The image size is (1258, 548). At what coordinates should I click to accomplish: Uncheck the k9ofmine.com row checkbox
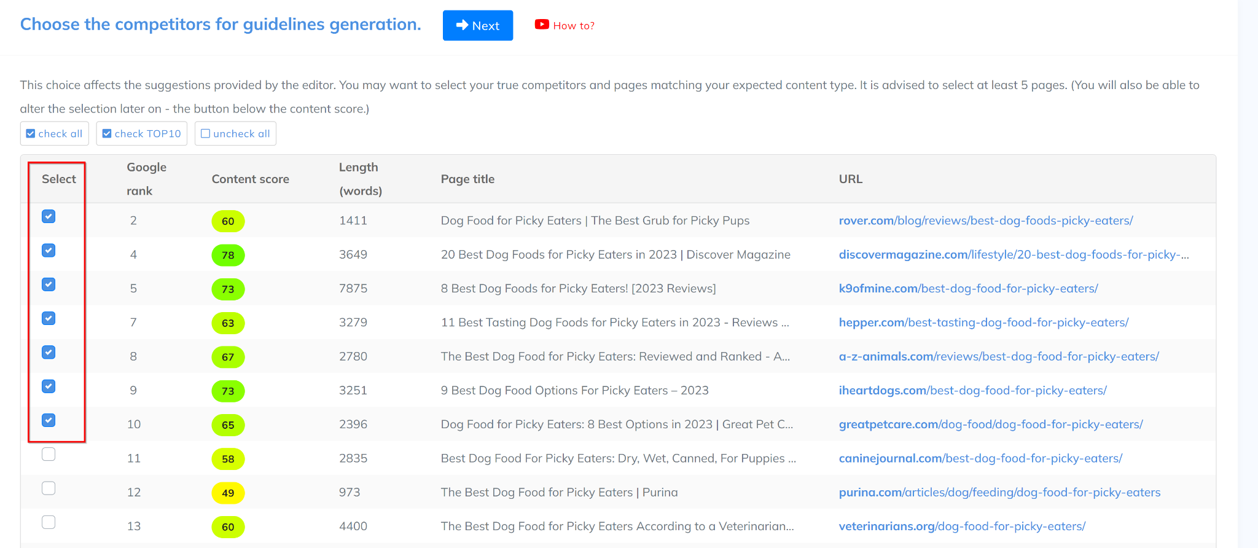click(x=49, y=284)
